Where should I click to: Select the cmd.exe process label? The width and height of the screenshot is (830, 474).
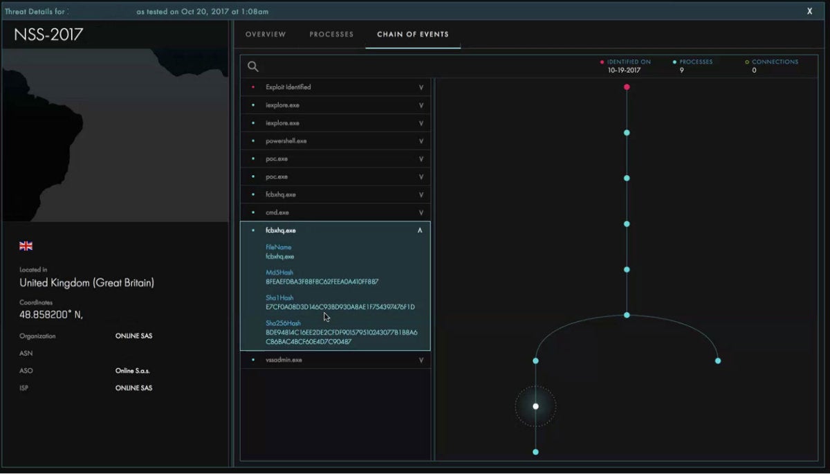point(277,212)
